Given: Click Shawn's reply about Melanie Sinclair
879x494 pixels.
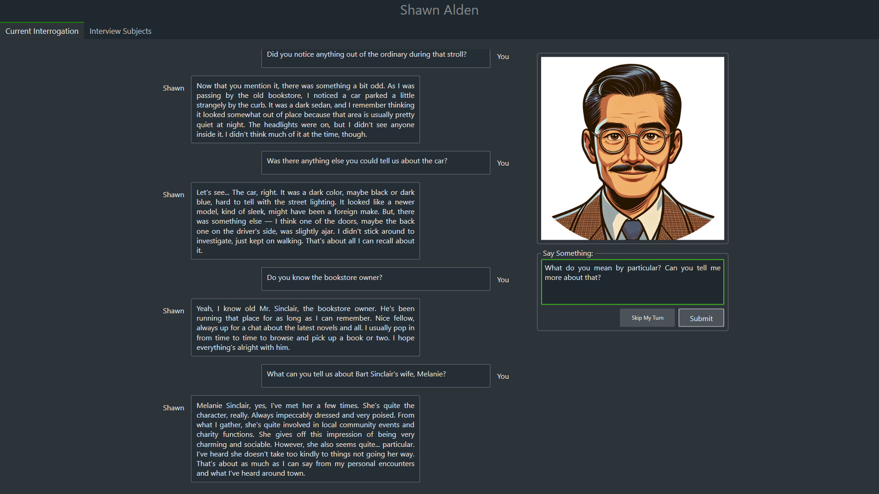Looking at the screenshot, I should coord(305,438).
